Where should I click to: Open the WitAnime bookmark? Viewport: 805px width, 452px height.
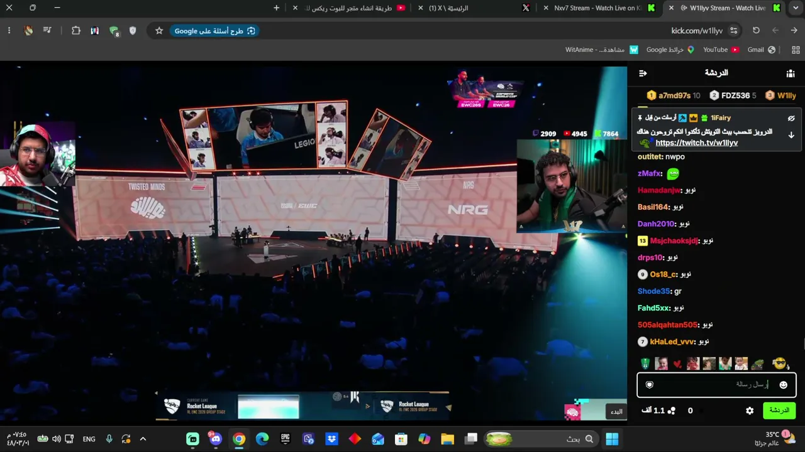(x=602, y=50)
